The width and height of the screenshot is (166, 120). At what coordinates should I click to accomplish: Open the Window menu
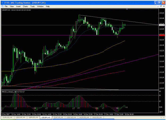pyautogui.click(x=40, y=6)
